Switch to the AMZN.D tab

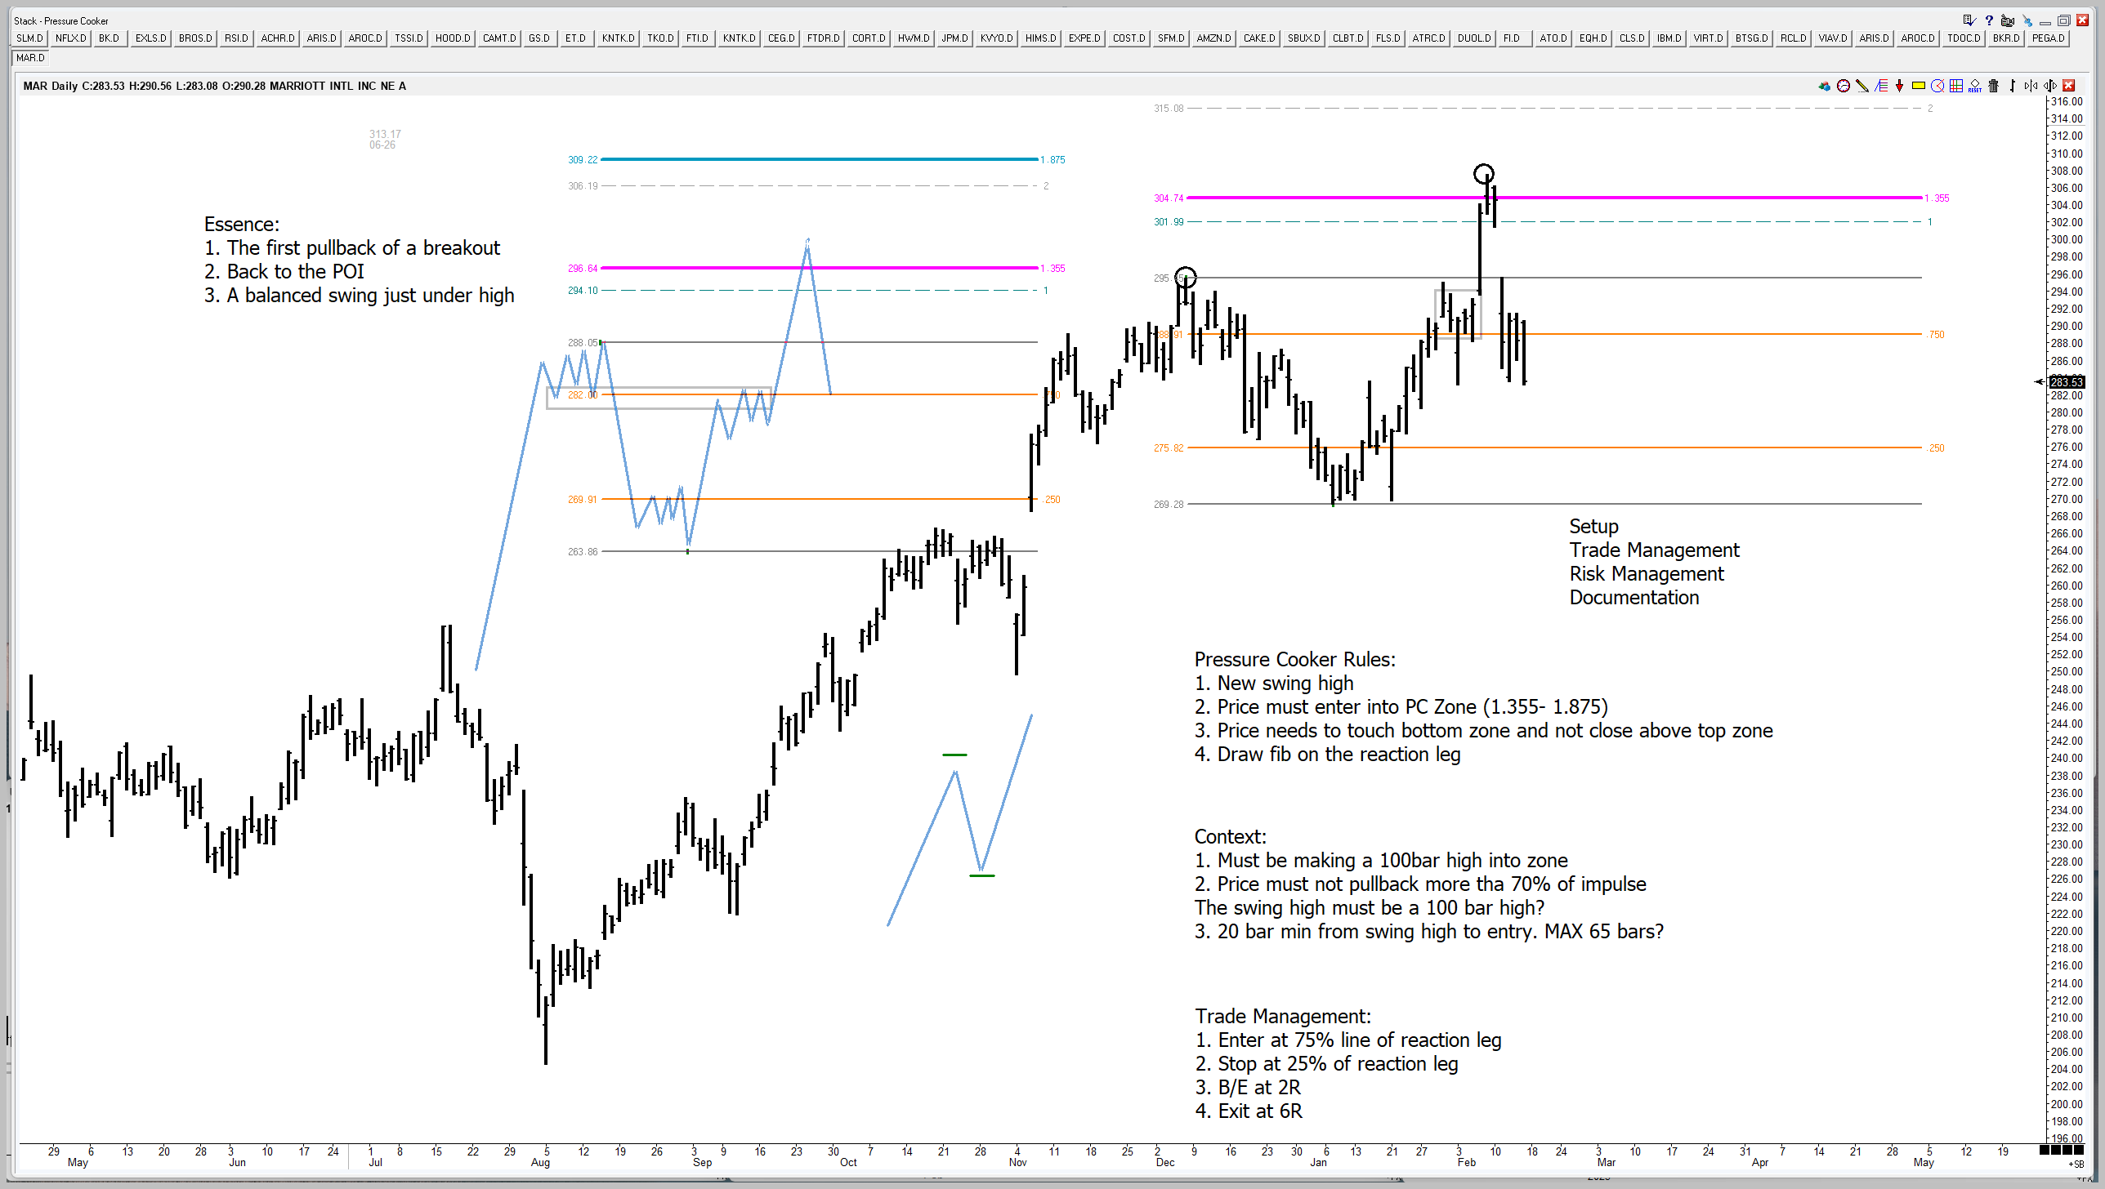(x=1213, y=38)
